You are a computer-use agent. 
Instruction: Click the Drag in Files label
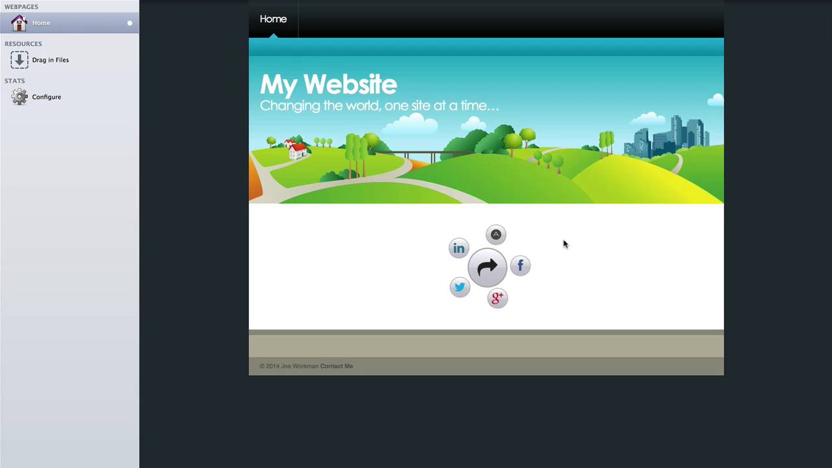coord(50,60)
